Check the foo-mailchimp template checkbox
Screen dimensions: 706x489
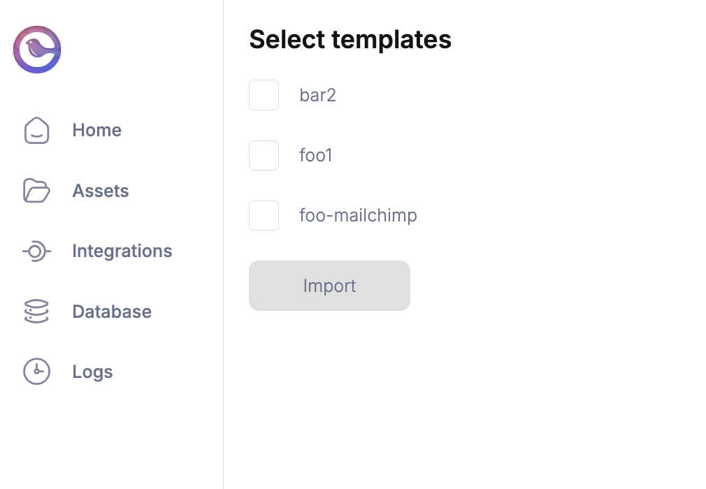(x=264, y=215)
